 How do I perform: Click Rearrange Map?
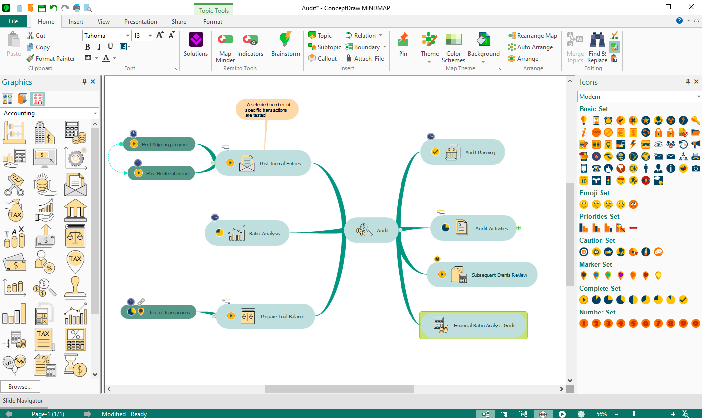532,35
